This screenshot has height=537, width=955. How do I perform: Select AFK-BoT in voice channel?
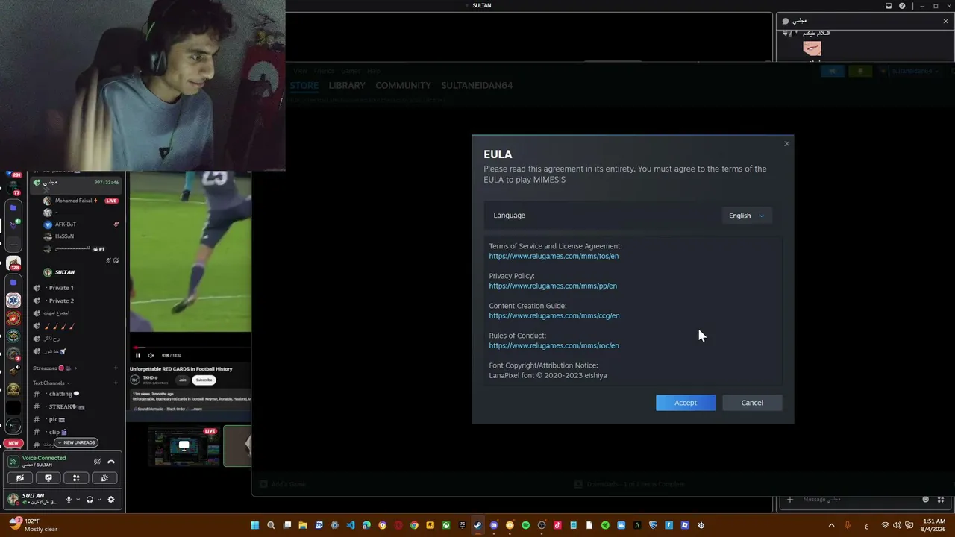pos(66,224)
